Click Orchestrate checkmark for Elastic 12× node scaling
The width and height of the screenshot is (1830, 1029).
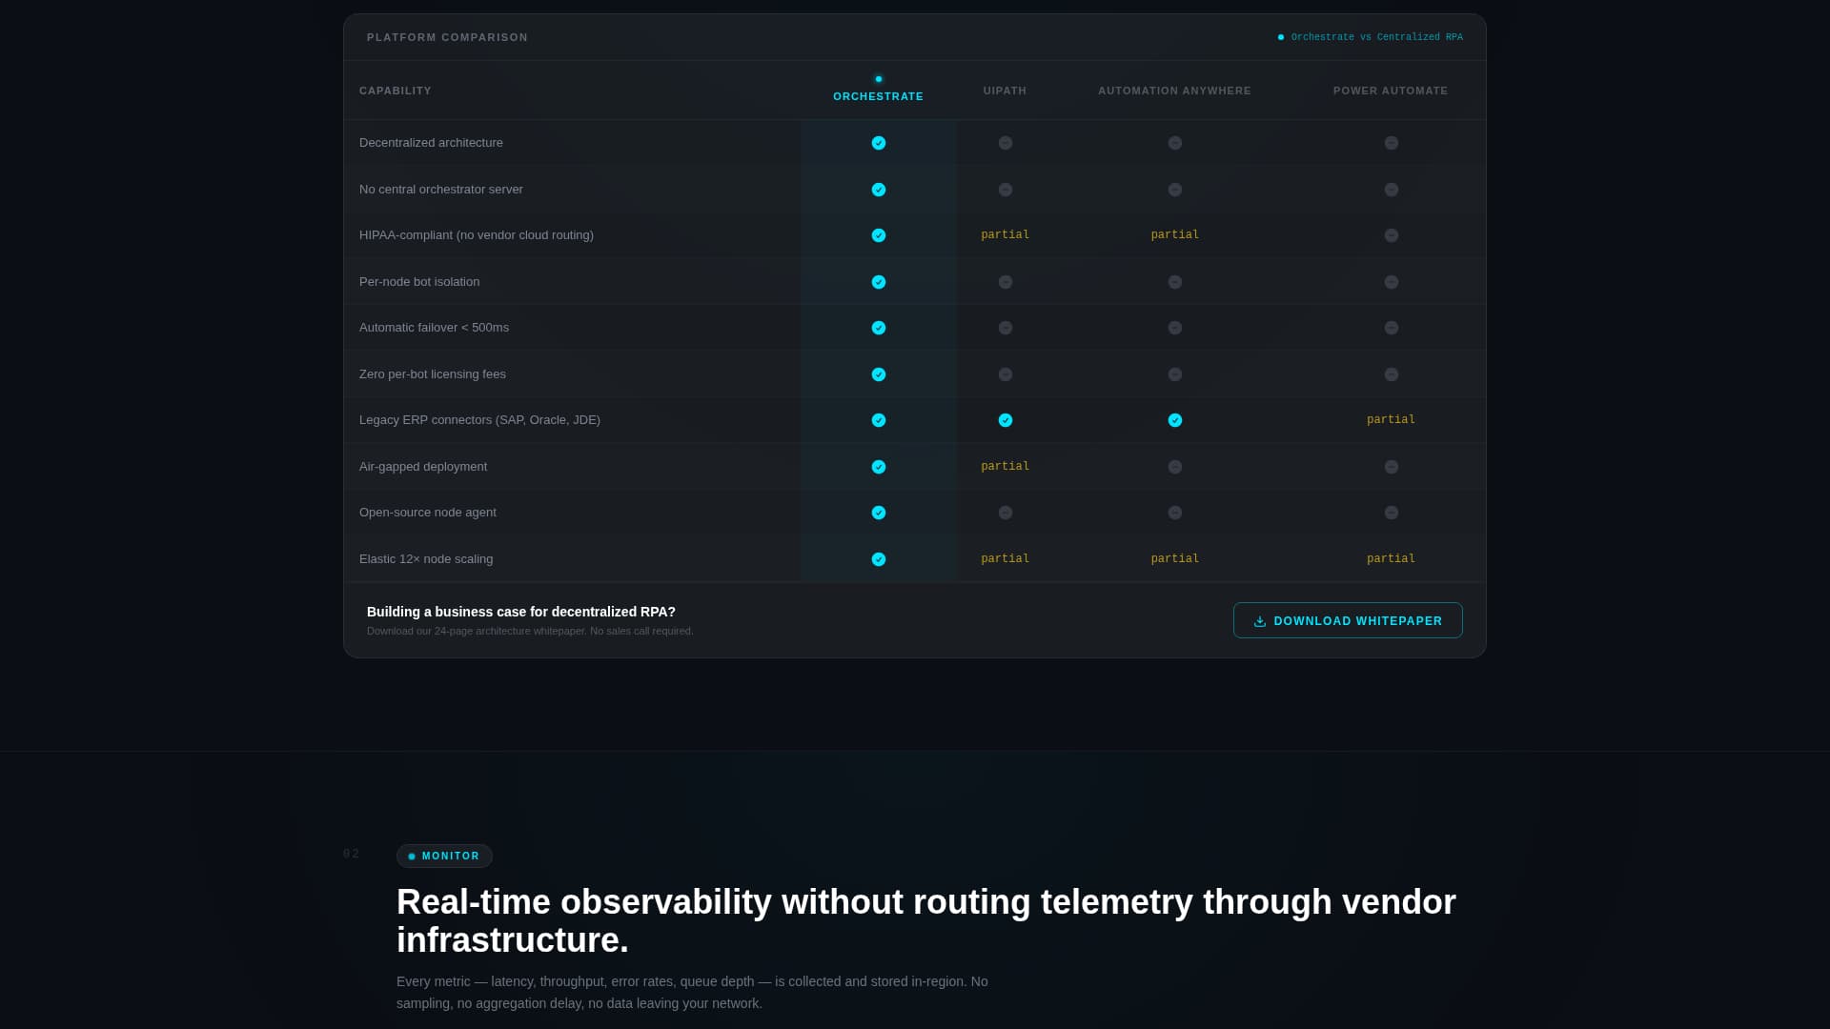[879, 559]
